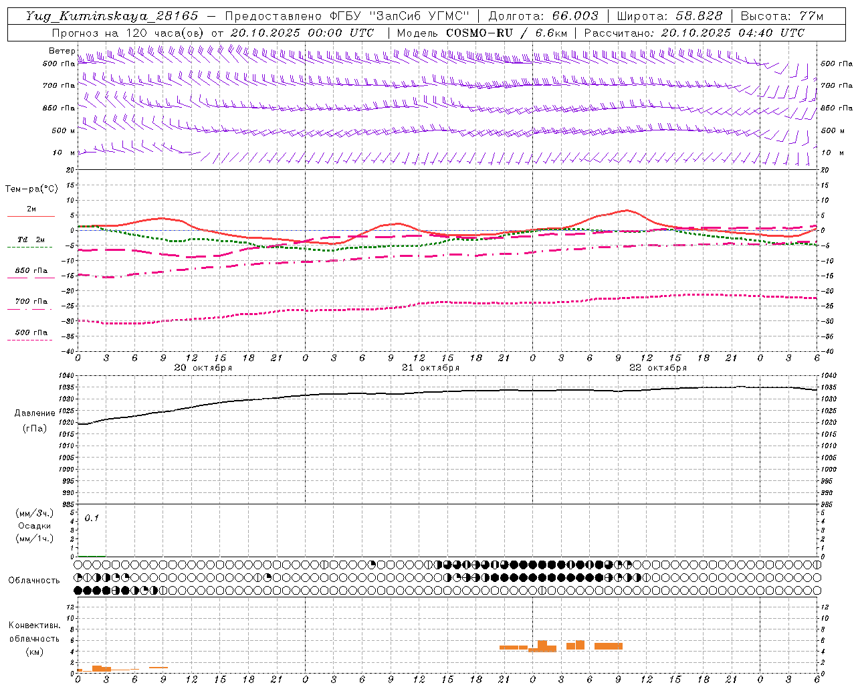This screenshot has height=685, width=856.
Task: Click the Долгота: 66.003 value
Action: (543, 16)
